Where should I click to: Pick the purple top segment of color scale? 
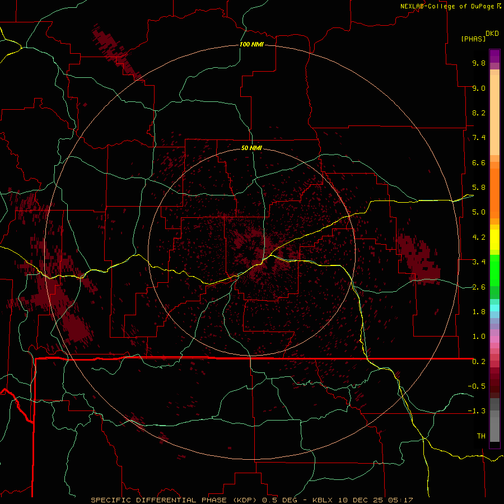pyautogui.click(x=494, y=56)
